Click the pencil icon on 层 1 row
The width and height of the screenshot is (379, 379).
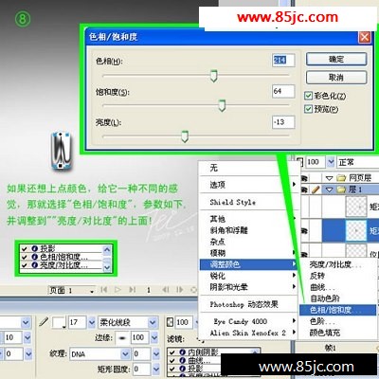pyautogui.click(x=316, y=189)
